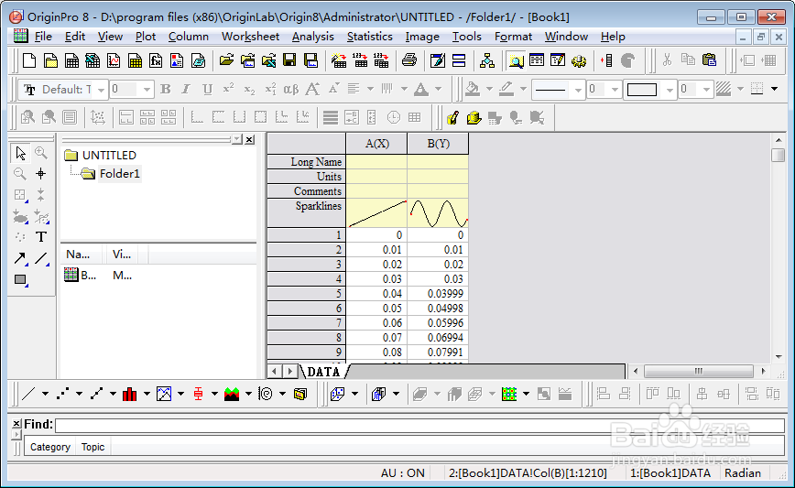795x488 pixels.
Task: Click the worksheet vertical scrollbar thumb
Action: [778, 155]
